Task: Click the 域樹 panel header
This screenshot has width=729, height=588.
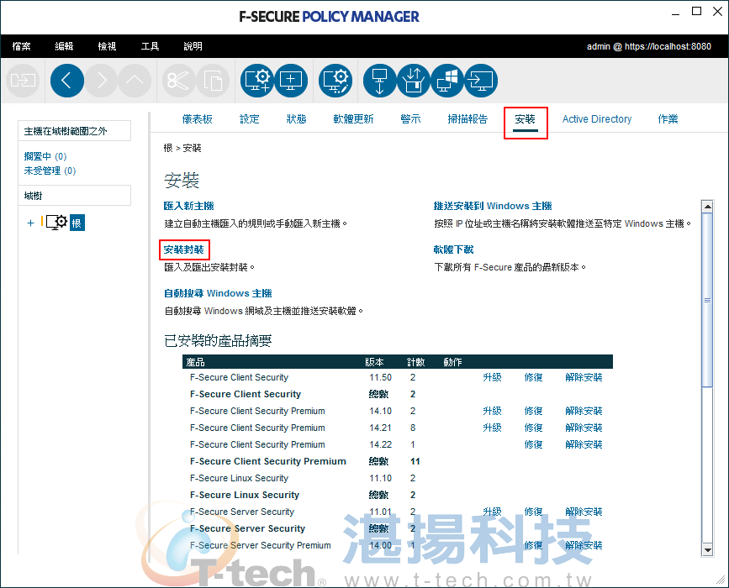Action: 74,196
